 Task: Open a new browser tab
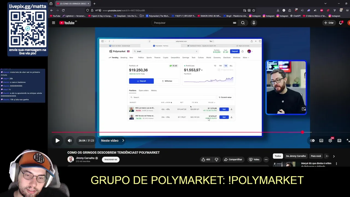[x=94, y=4]
